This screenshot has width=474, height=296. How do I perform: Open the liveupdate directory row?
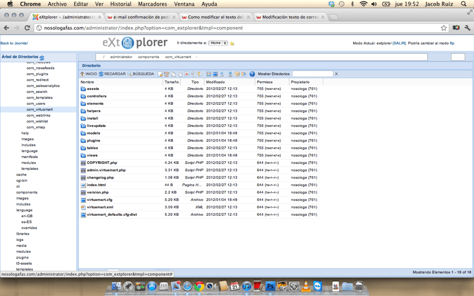(x=199, y=126)
